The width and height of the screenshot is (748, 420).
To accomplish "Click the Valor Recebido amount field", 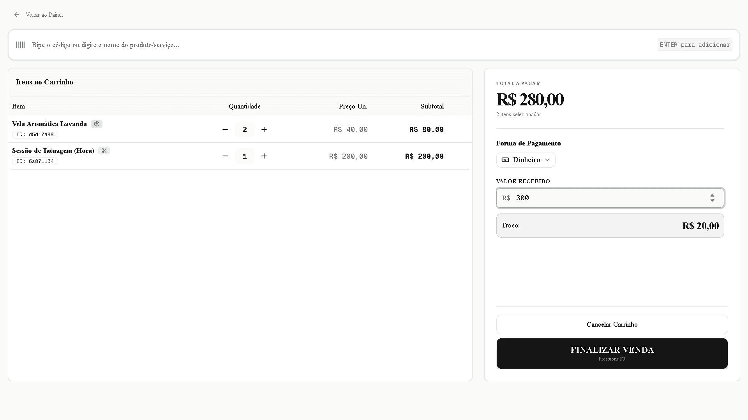I will pos(608,198).
